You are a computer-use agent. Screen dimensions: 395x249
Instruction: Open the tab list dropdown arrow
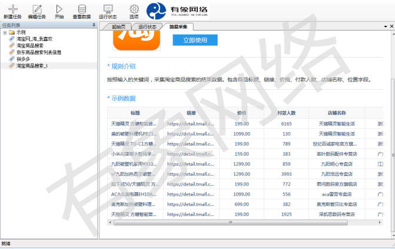tap(386, 26)
